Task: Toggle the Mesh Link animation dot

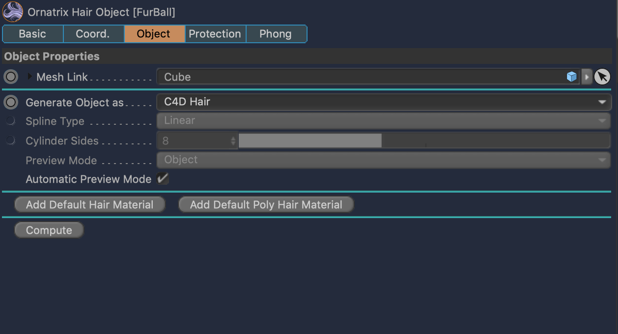Action: [11, 77]
